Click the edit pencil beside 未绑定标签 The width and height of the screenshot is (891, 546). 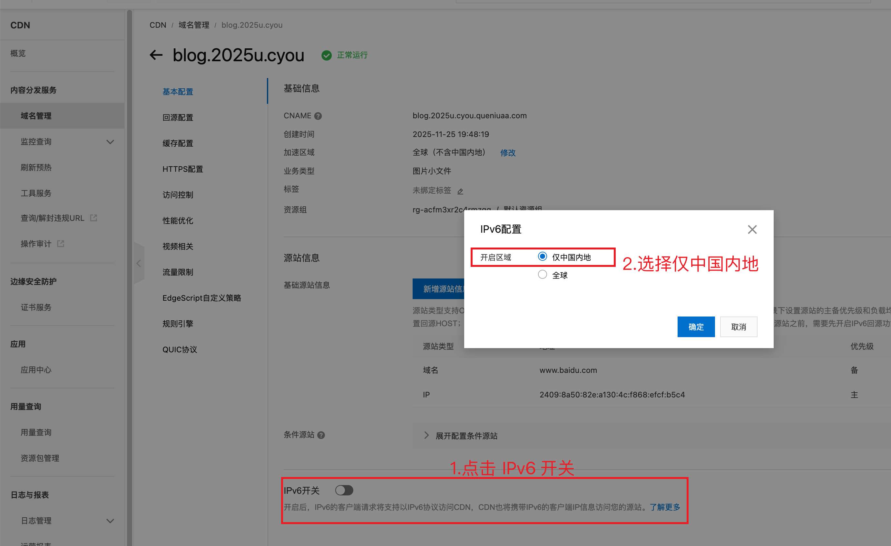click(x=460, y=191)
